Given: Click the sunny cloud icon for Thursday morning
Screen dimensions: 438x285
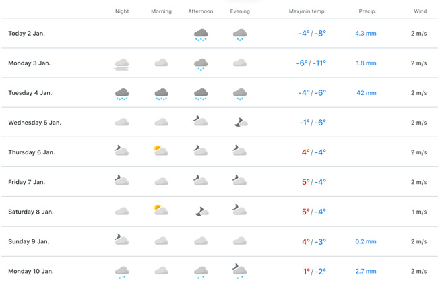Looking at the screenshot, I should point(161,150).
